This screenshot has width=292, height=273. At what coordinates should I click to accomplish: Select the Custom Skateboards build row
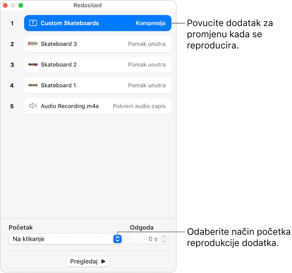(x=97, y=23)
